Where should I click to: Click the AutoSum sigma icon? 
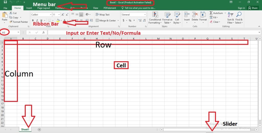tap(211, 13)
